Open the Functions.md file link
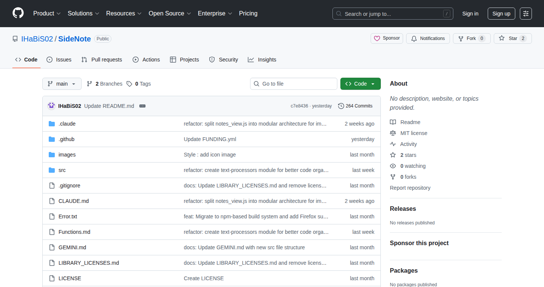The width and height of the screenshot is (544, 287). [74, 232]
